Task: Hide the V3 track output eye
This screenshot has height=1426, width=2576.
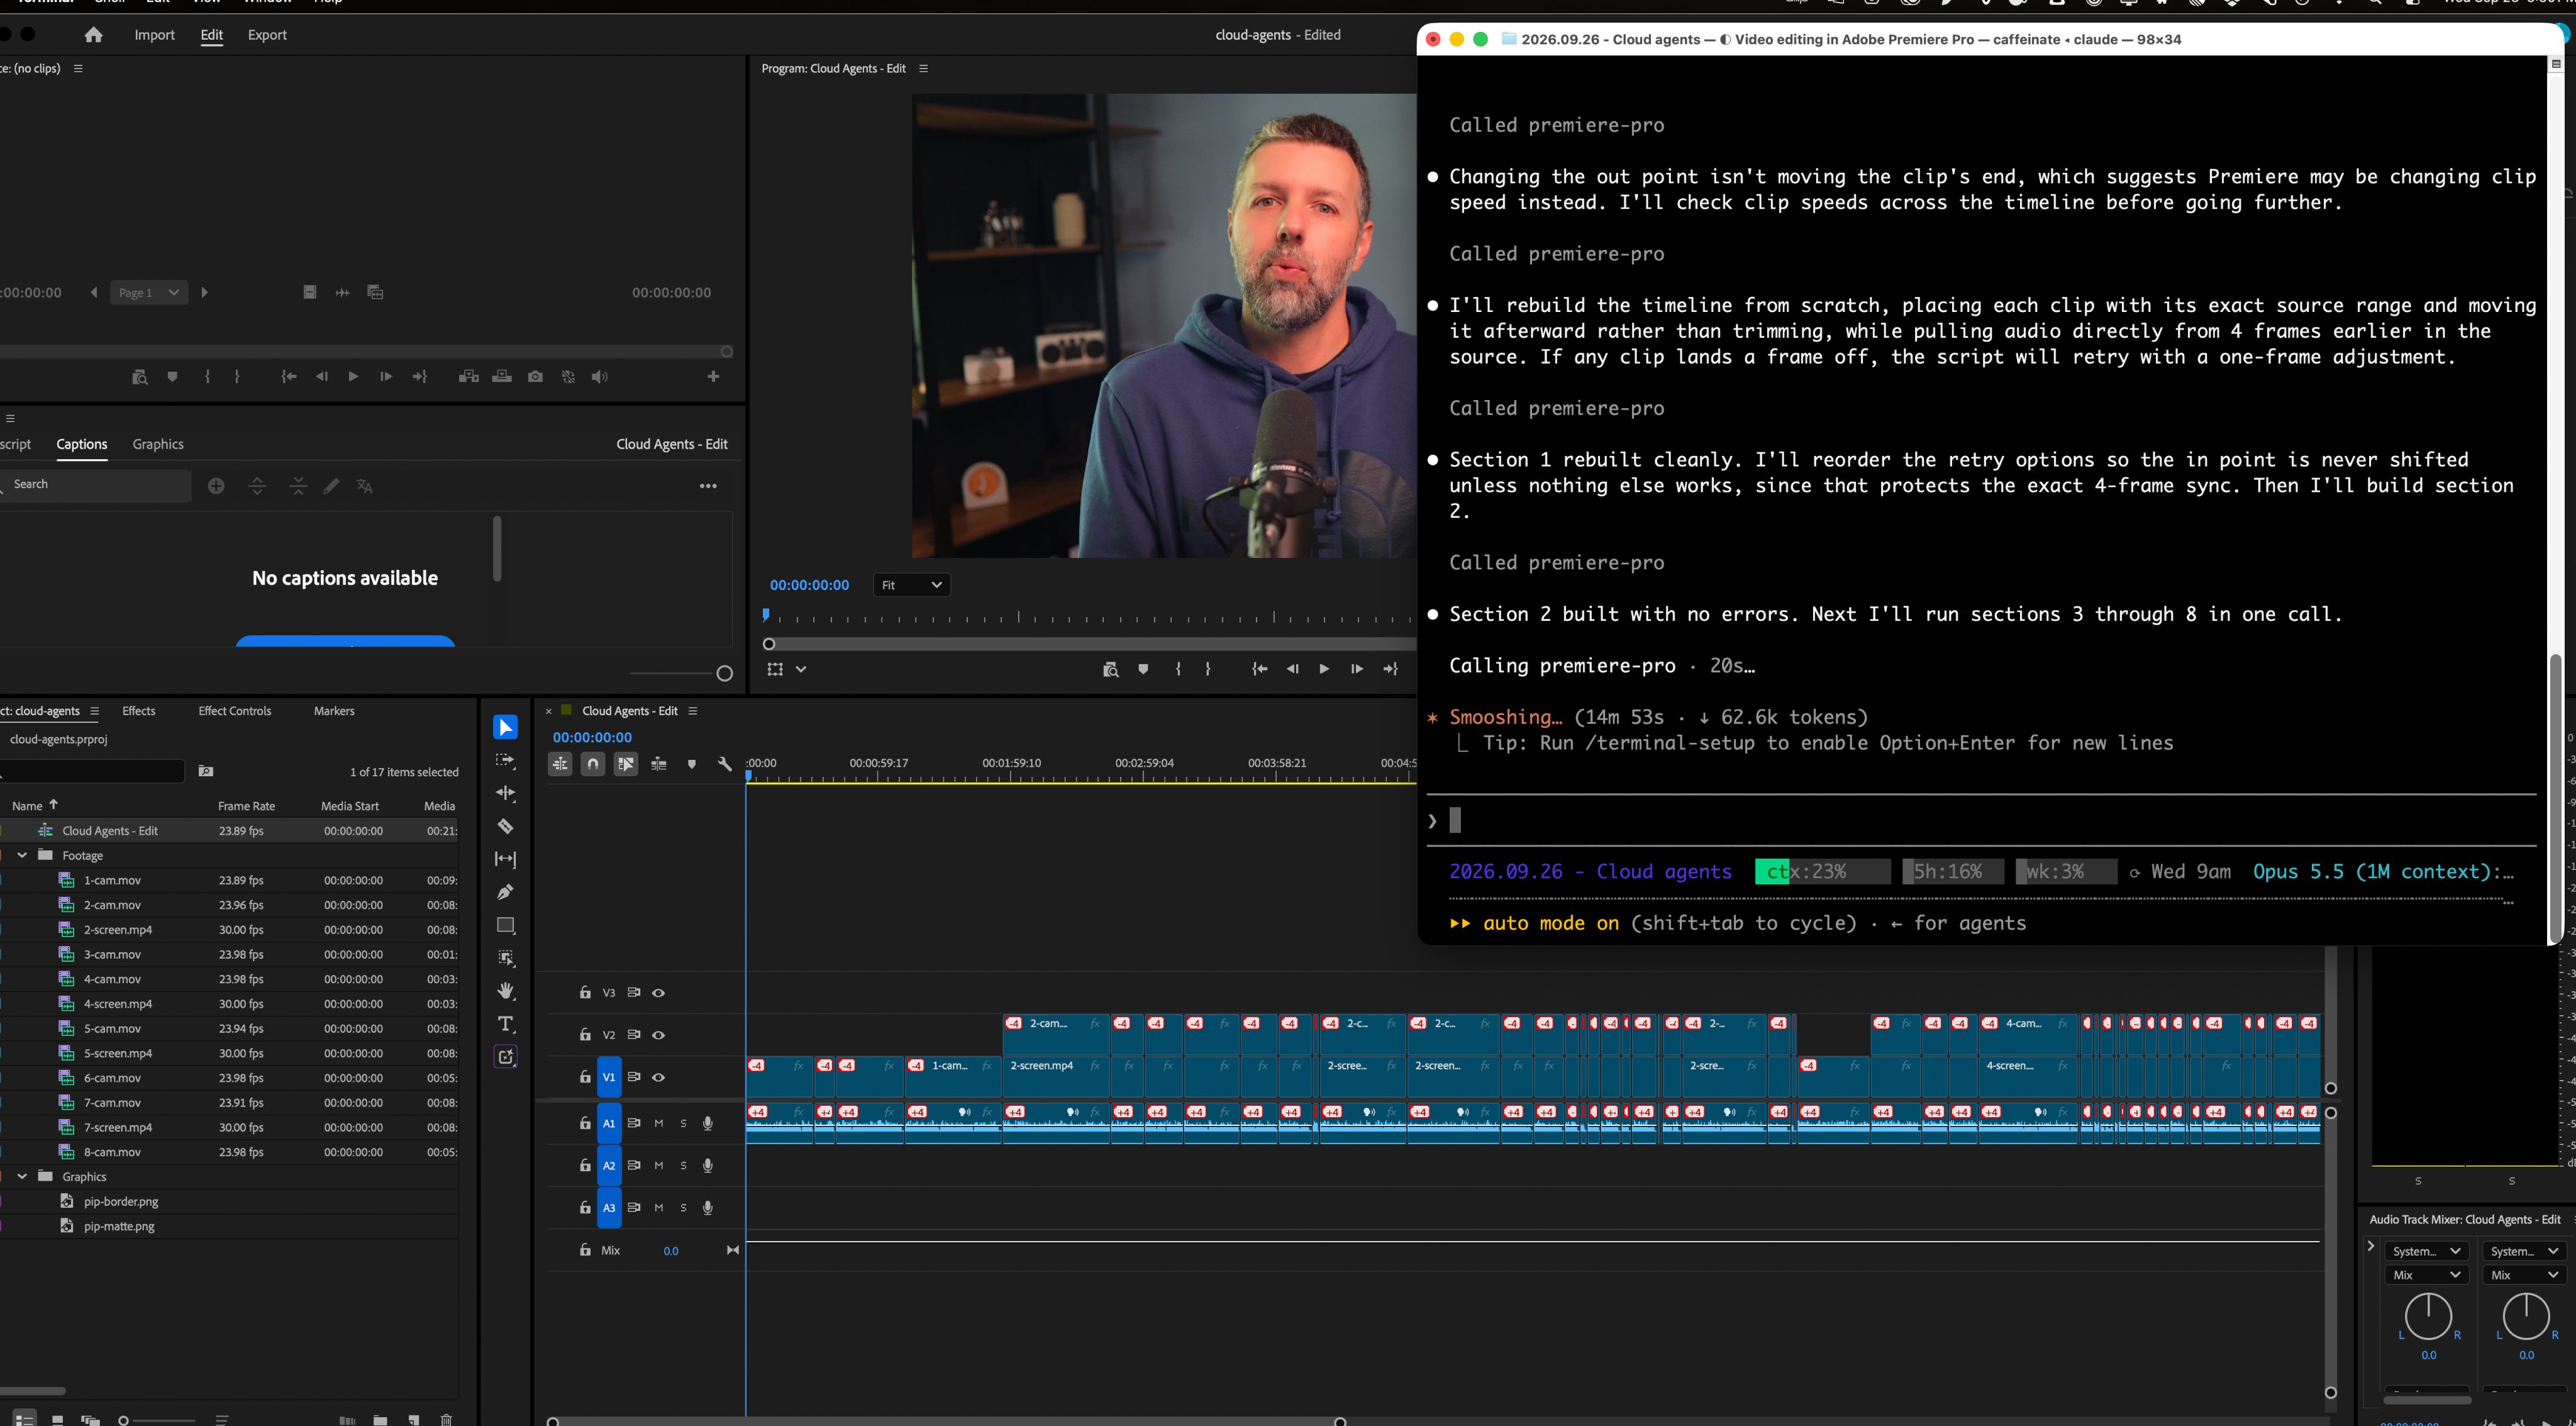Action: pos(658,993)
